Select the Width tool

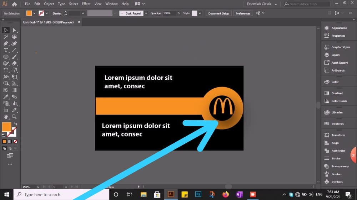click(6, 77)
